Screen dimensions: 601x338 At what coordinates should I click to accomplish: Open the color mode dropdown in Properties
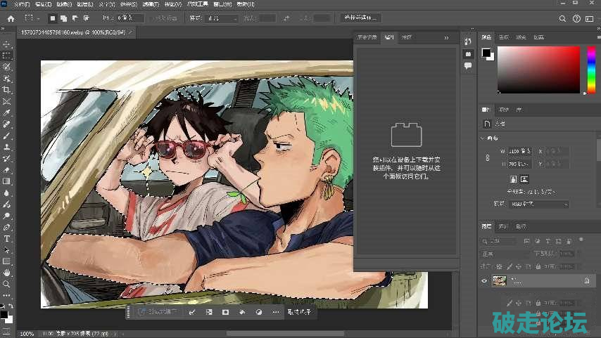pyautogui.click(x=538, y=204)
